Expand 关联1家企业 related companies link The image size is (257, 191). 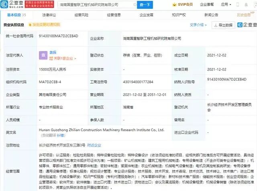63,58
